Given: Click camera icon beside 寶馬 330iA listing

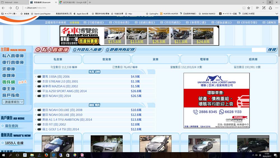Looking at the screenshot, I should (39, 77).
